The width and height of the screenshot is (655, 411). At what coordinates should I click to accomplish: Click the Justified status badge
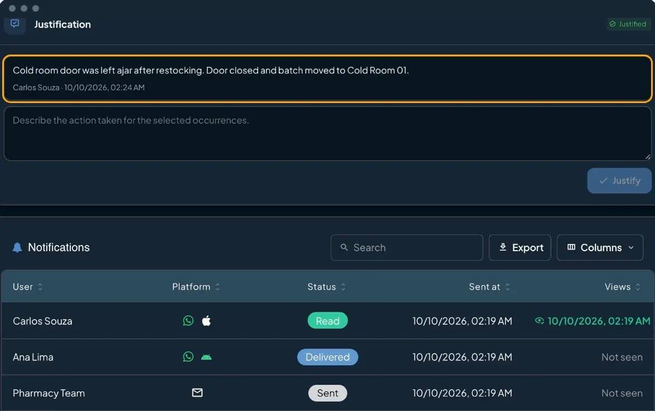(628, 24)
